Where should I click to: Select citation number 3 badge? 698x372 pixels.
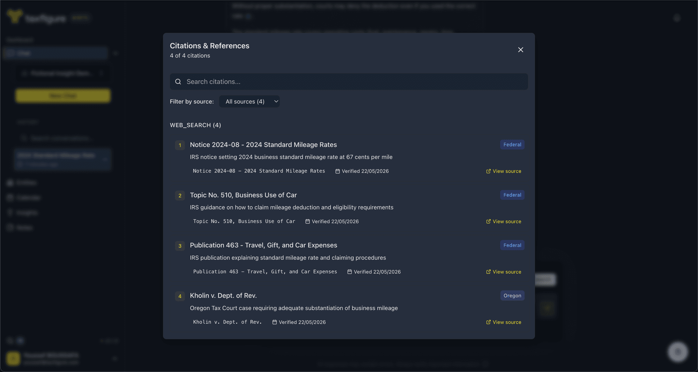[180, 246]
